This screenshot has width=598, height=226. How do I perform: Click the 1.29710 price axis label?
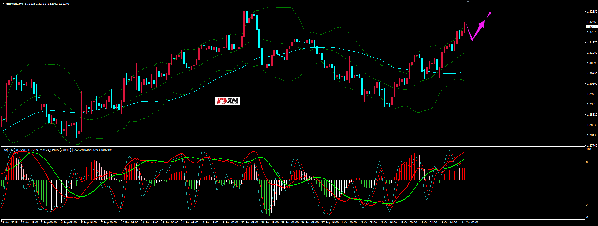[x=592, y=94]
